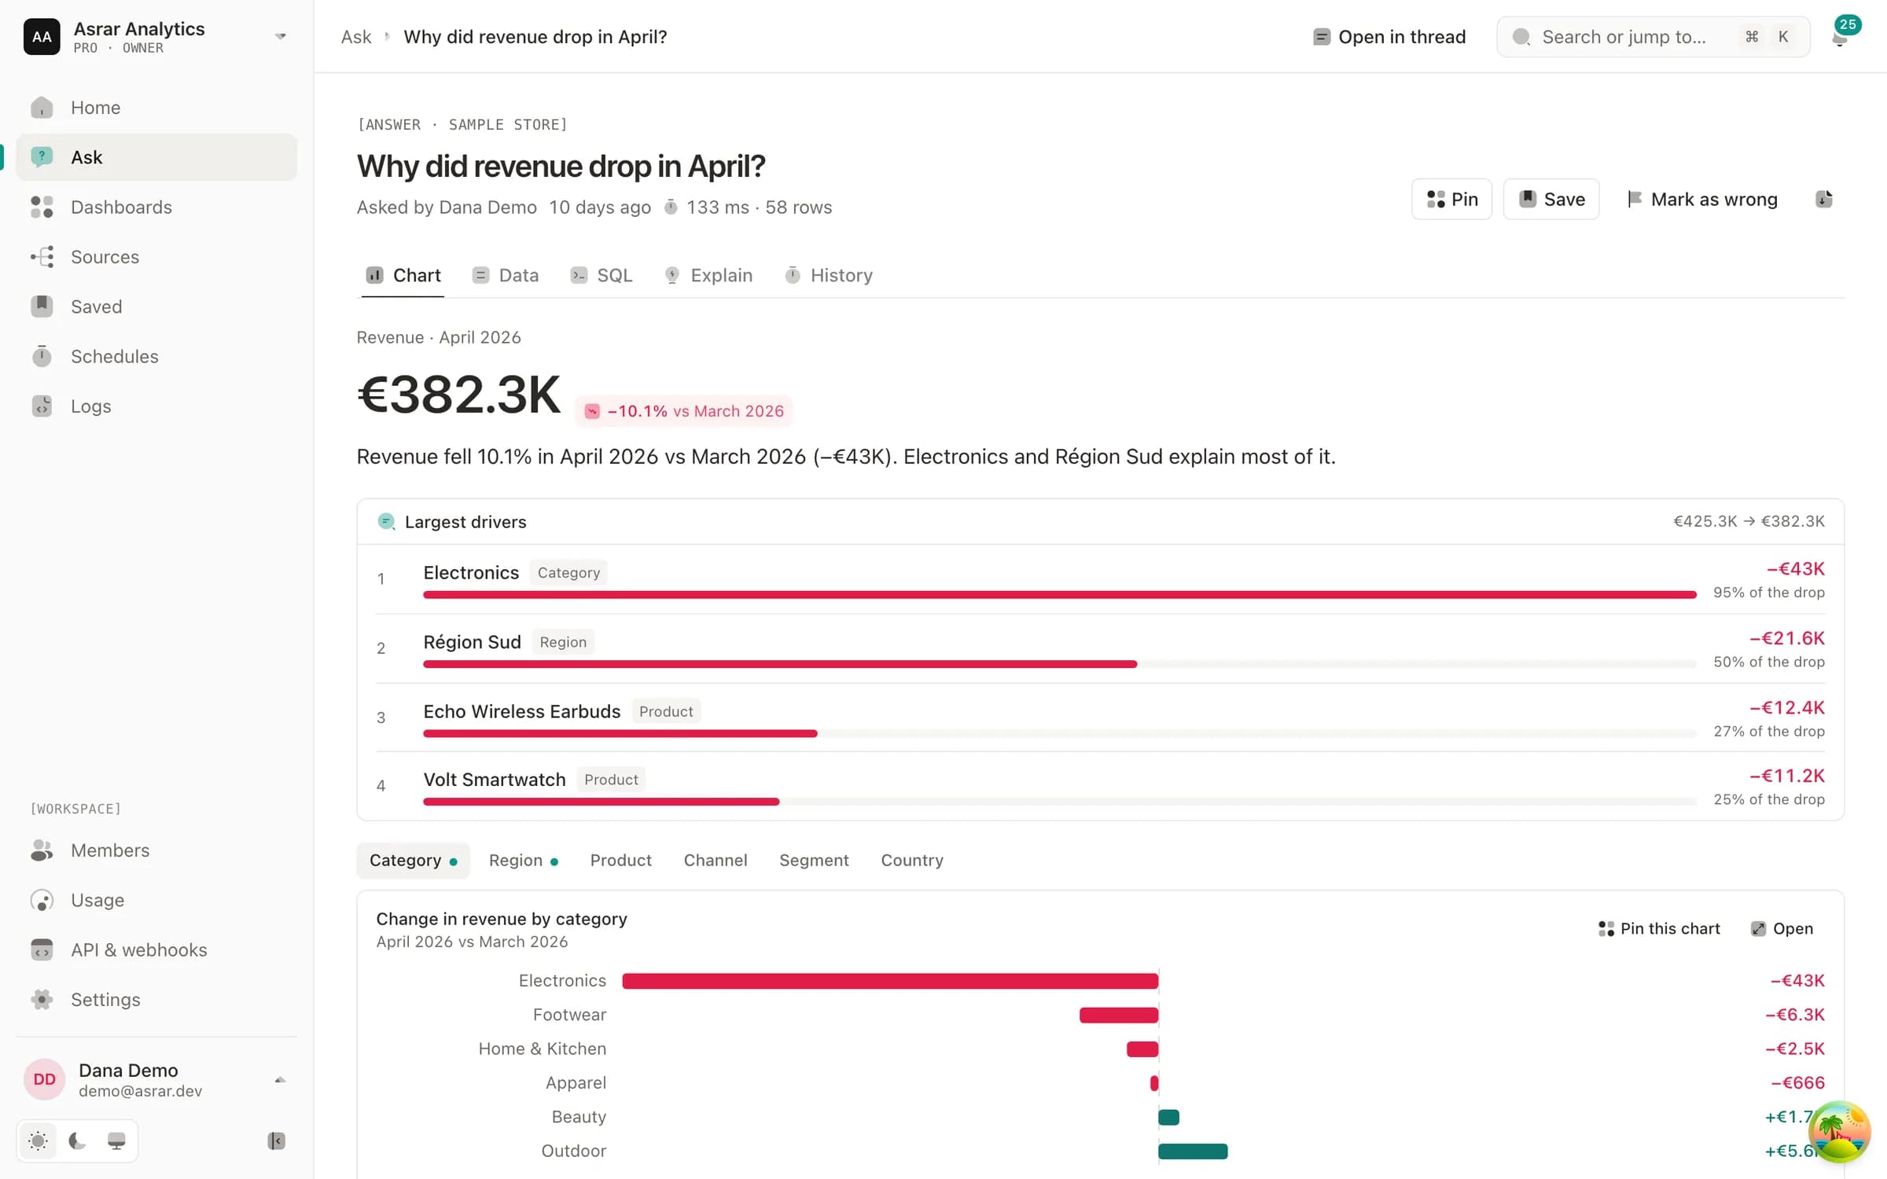Collapse the sidebar panel
Viewport: 1887px width, 1179px height.
coord(276,1140)
